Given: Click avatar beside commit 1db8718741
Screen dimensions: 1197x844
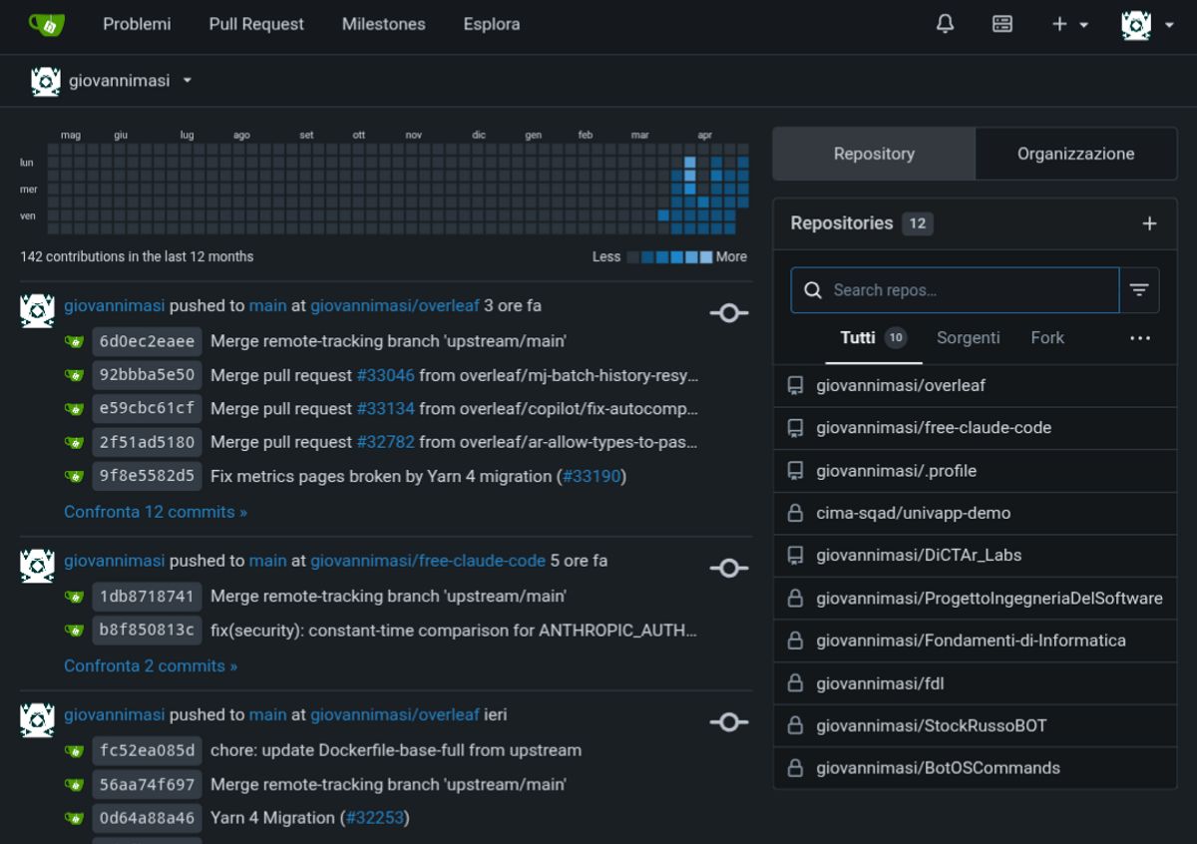Looking at the screenshot, I should (x=74, y=597).
